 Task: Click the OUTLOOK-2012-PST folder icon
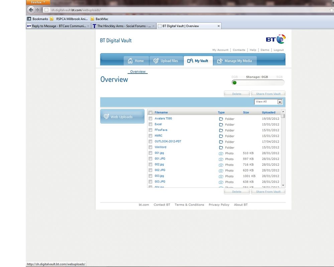coord(221,142)
